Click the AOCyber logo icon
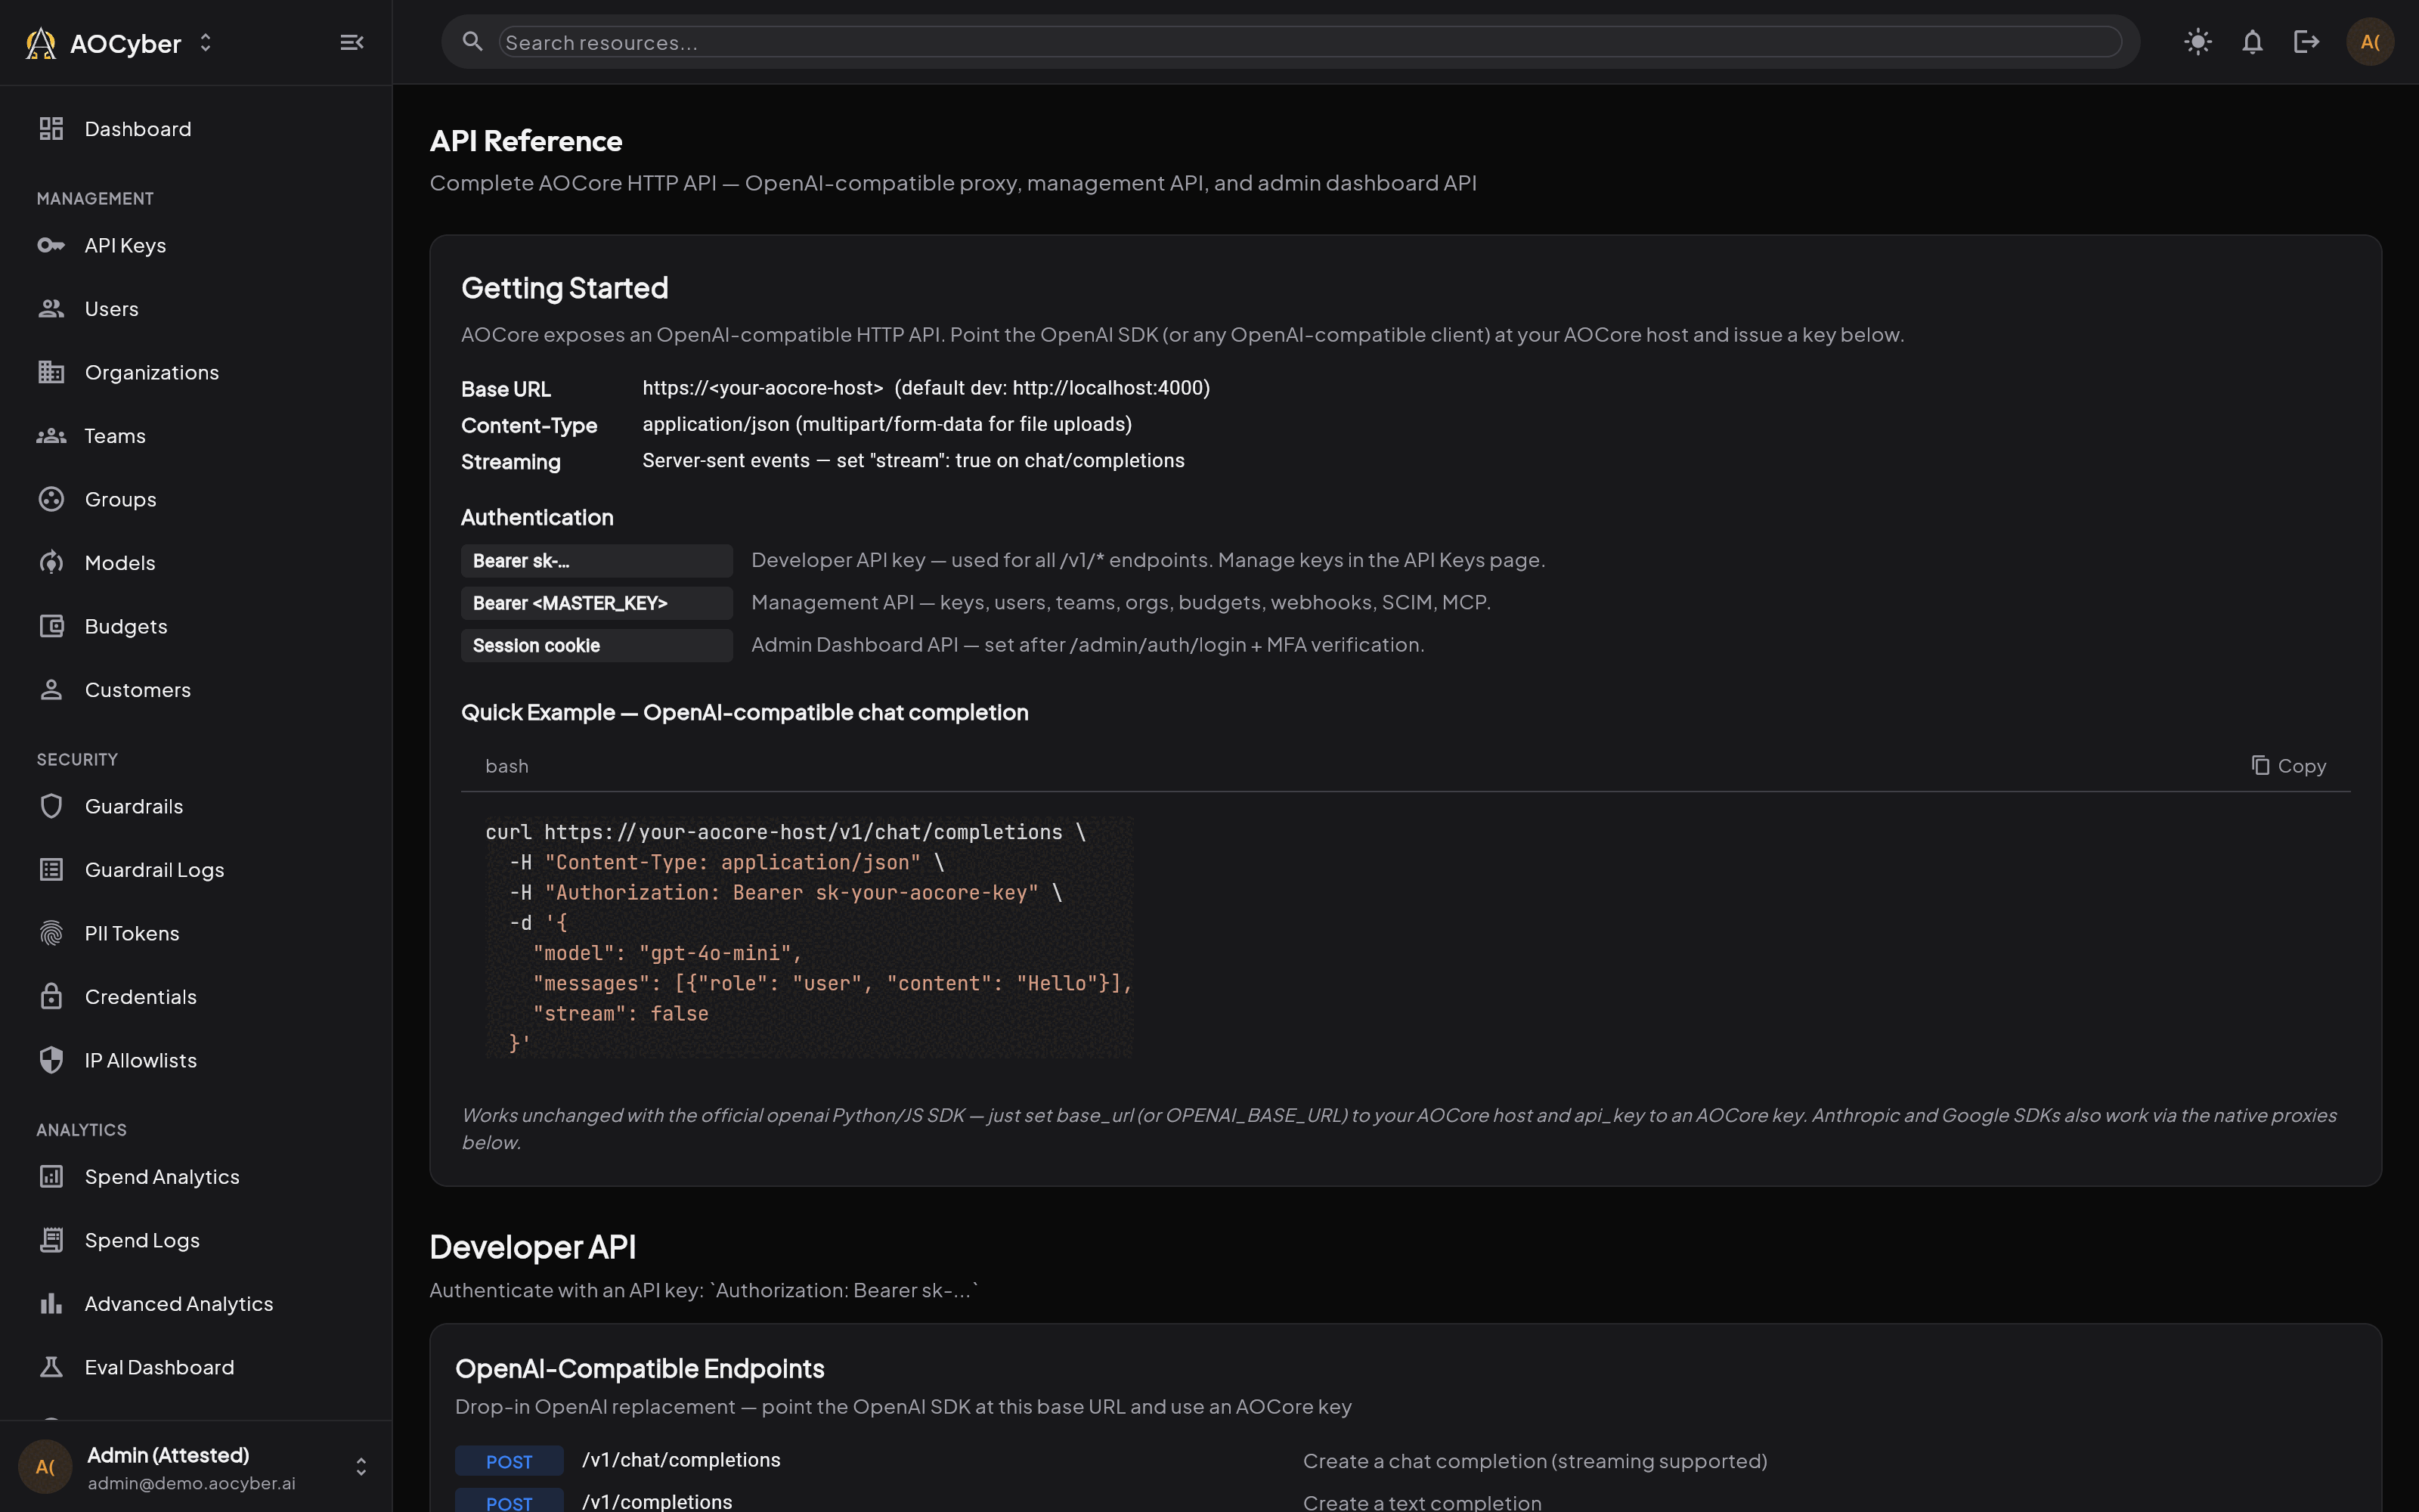This screenshot has height=1512, width=2419. point(41,43)
